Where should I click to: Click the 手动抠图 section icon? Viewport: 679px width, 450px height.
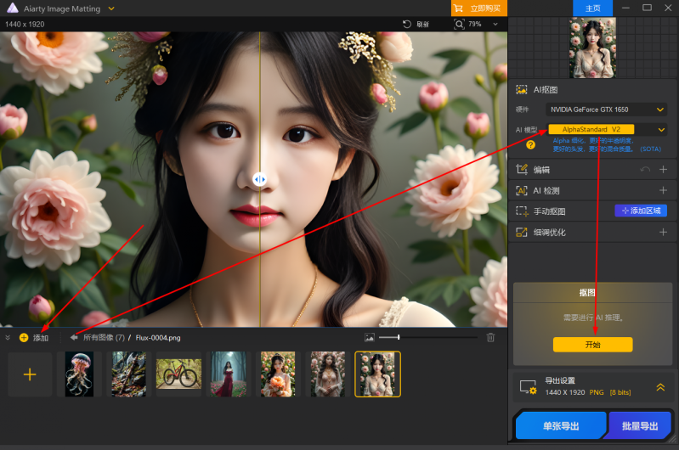click(x=522, y=211)
